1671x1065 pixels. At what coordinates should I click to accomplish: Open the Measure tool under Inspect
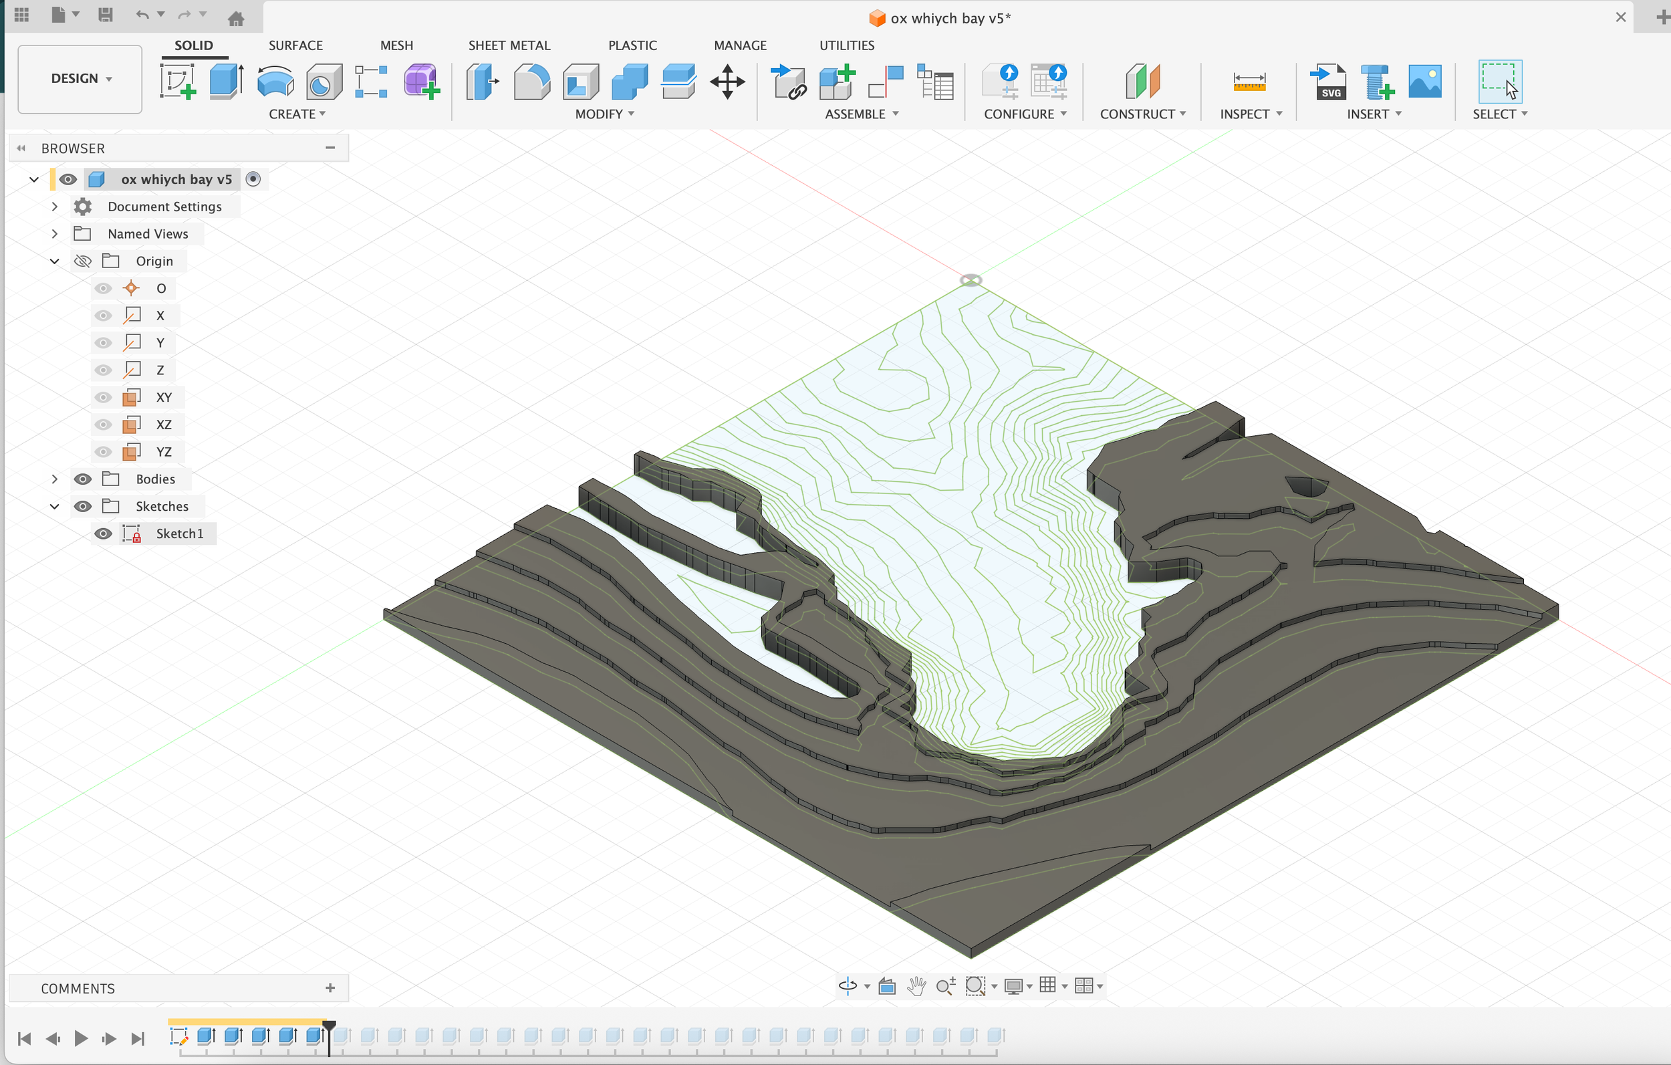[x=1249, y=82]
